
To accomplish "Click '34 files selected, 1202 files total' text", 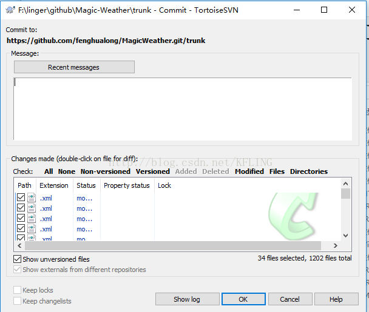I will point(305,258).
